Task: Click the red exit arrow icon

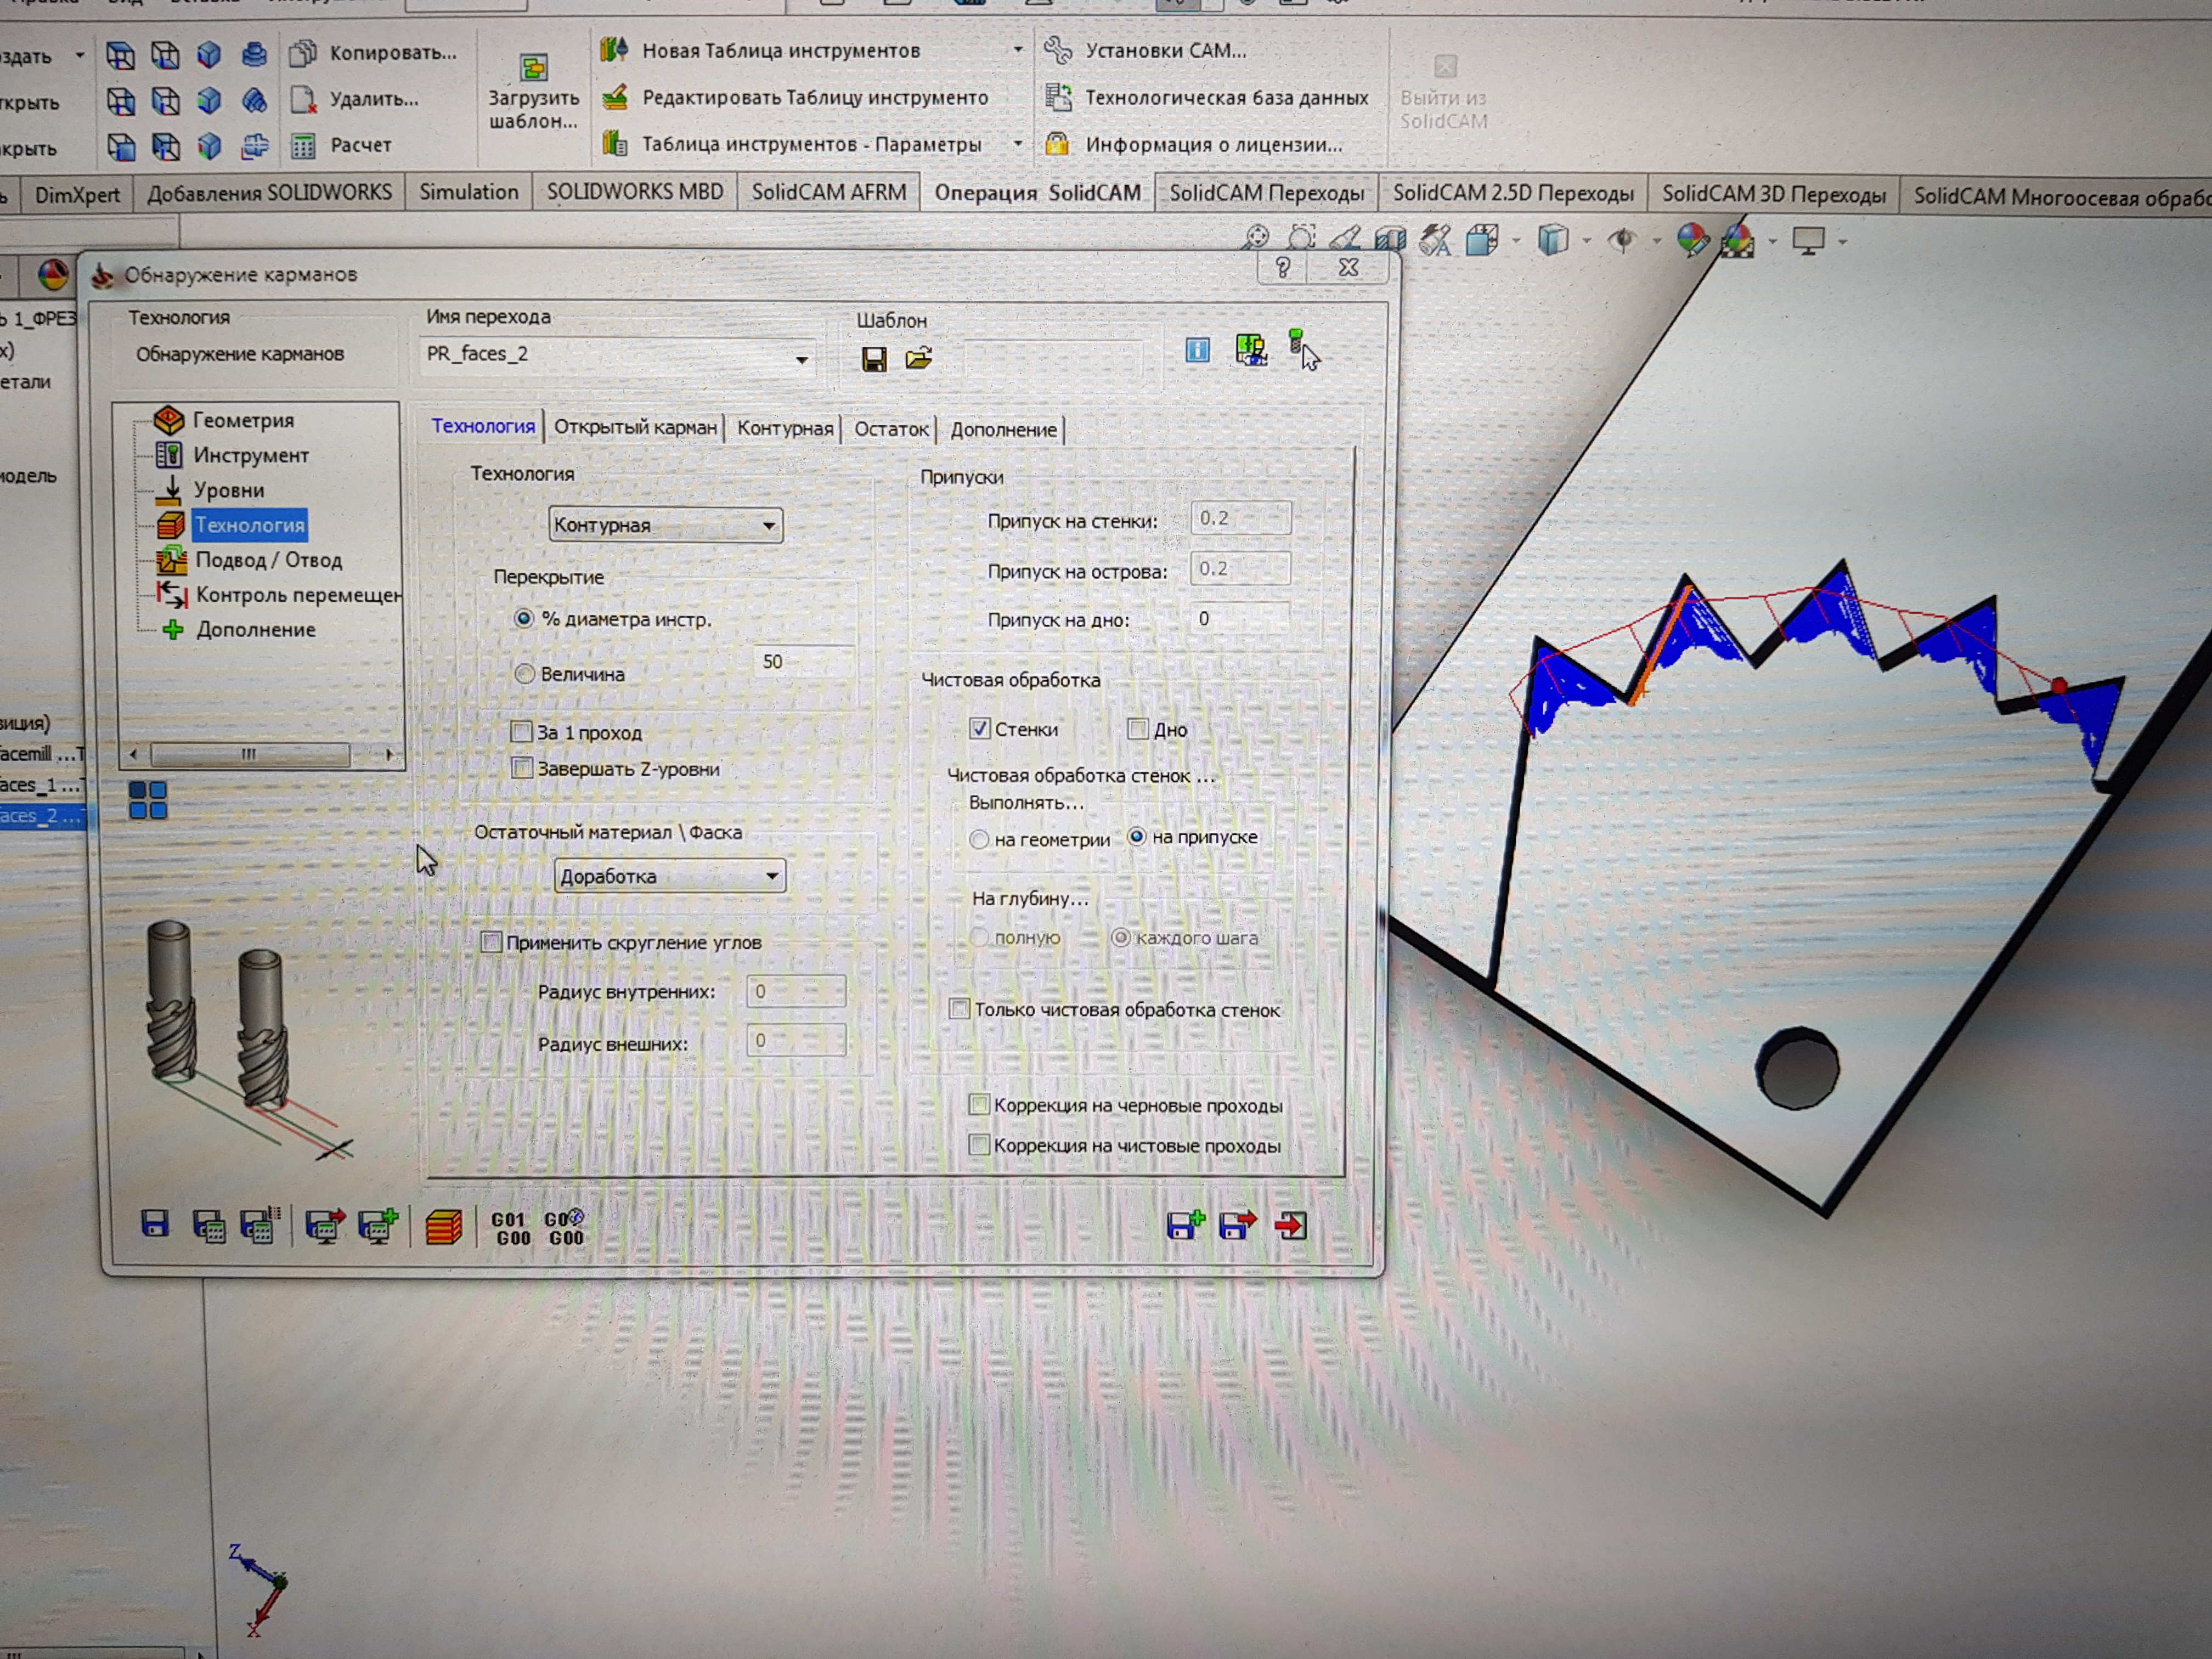Action: coord(1290,1225)
